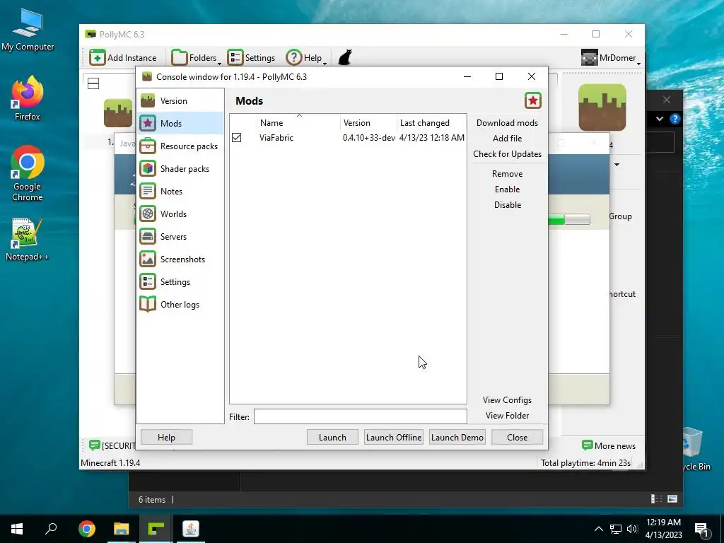This screenshot has width=724, height=543.
Task: Click PollyMC taskbar icon
Action: (x=156, y=529)
